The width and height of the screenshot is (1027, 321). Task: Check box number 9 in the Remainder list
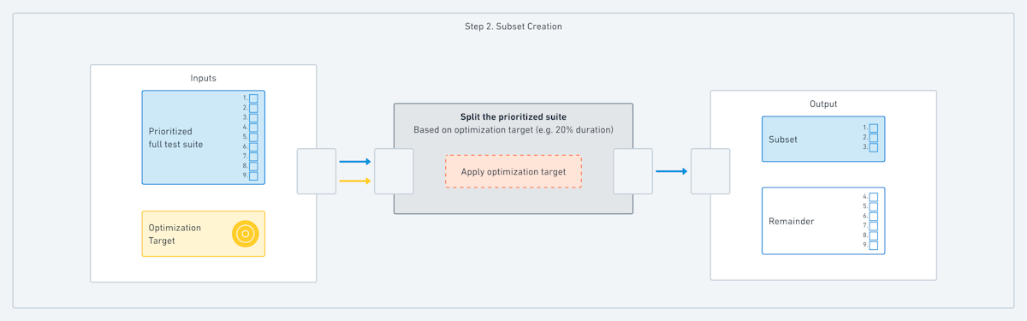click(x=874, y=245)
